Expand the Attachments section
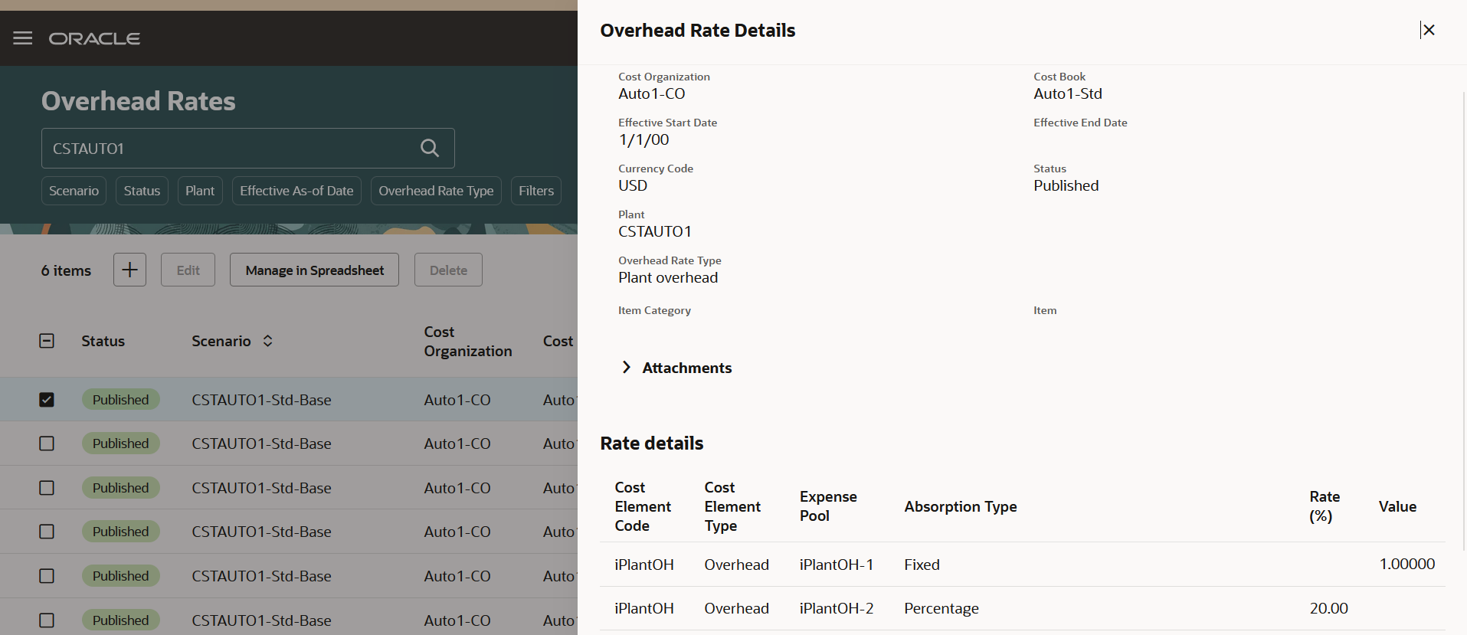The height and width of the screenshot is (635, 1467). click(x=627, y=368)
